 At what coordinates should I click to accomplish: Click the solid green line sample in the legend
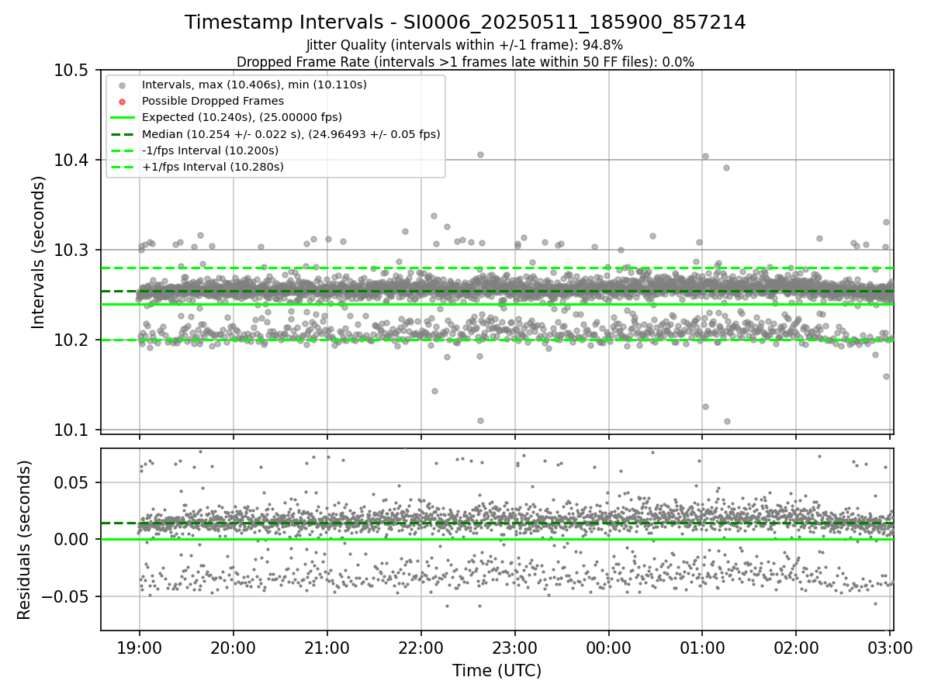point(123,117)
